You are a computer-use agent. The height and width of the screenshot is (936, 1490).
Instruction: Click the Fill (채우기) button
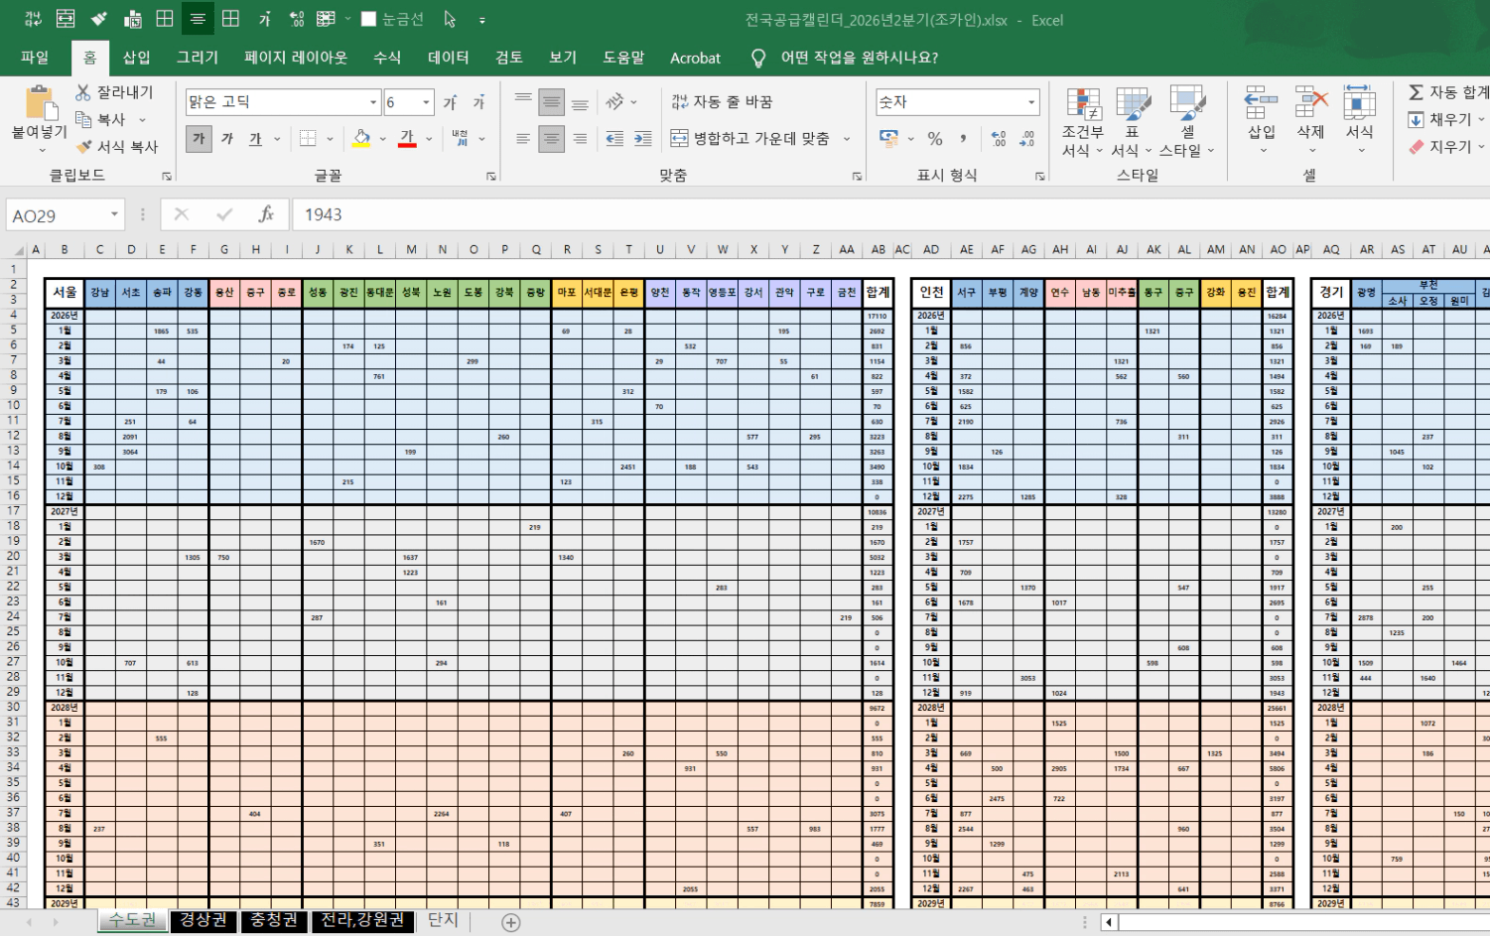[x=1445, y=119]
